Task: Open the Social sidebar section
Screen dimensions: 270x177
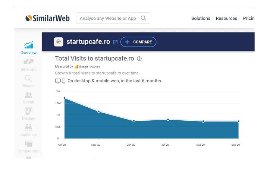Action: click(x=28, y=95)
